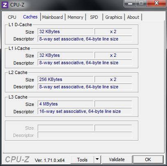Click the L2 Cache size field 256 KBytes
This screenshot has width=167, height=166.
coord(65,79)
